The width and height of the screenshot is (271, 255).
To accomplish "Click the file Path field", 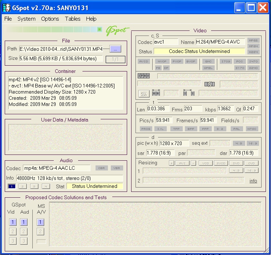I will tap(61, 49).
